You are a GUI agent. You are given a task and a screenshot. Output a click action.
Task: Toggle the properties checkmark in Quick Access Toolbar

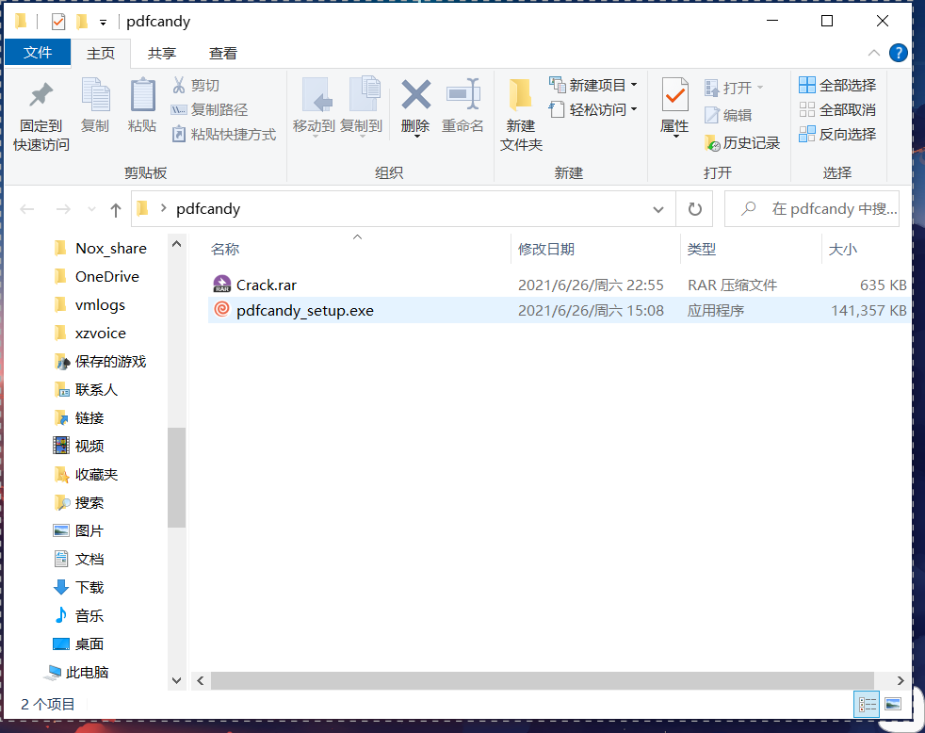coord(57,22)
